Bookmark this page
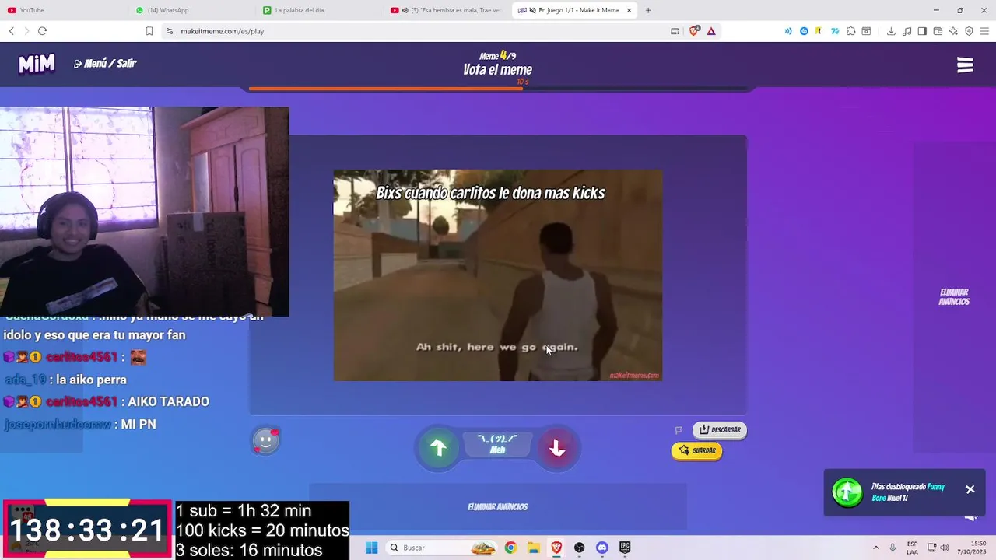Screen dimensions: 996x560 [x=149, y=31]
